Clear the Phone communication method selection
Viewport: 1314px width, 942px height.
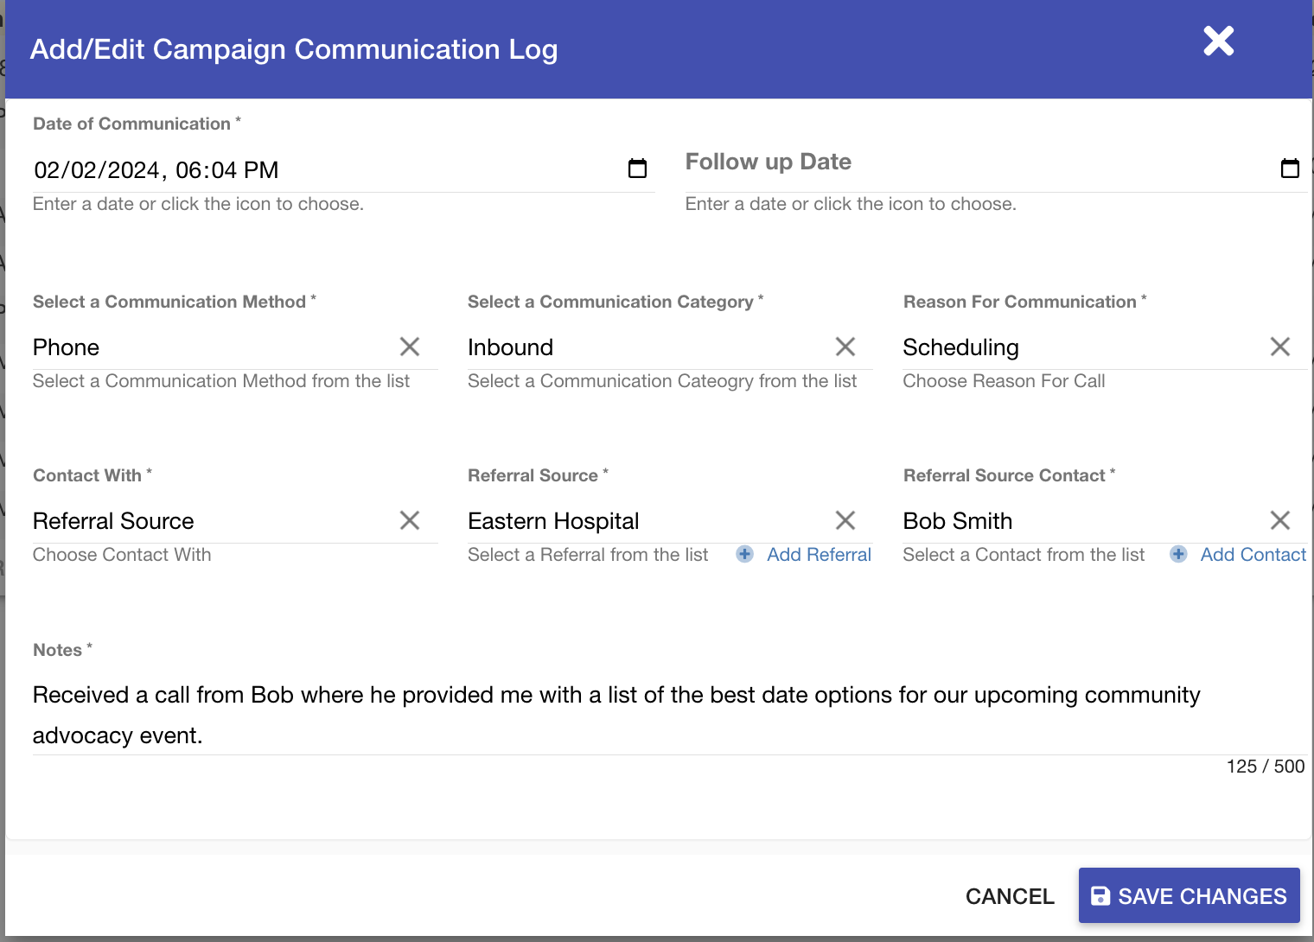tap(410, 347)
